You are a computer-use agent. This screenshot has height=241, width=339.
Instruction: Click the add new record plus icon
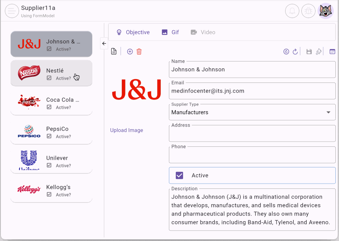130,52
